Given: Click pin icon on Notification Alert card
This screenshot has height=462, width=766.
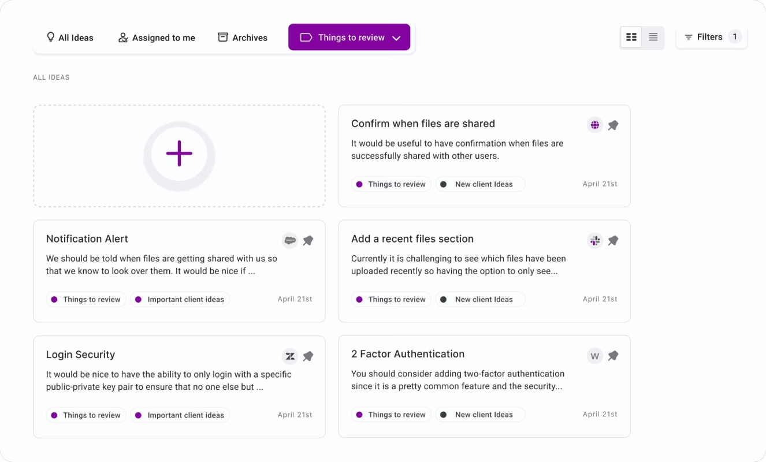Looking at the screenshot, I should [x=308, y=241].
